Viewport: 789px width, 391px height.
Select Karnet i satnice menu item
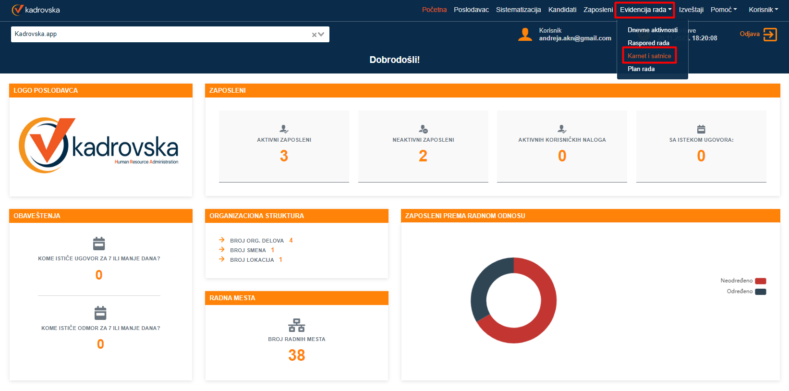point(649,56)
